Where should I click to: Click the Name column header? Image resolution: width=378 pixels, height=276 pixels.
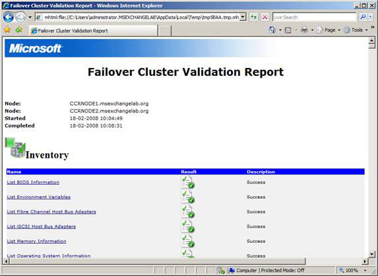point(14,172)
